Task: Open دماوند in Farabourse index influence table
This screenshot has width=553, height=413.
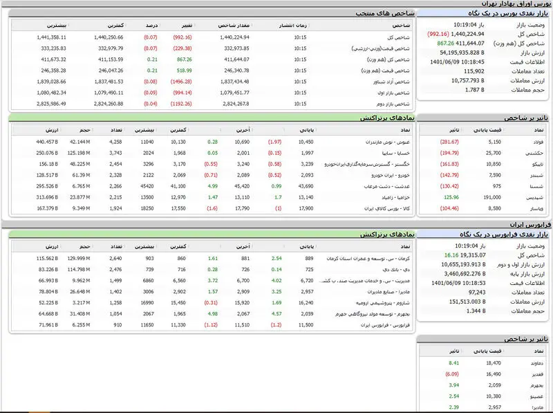Action: click(x=537, y=363)
